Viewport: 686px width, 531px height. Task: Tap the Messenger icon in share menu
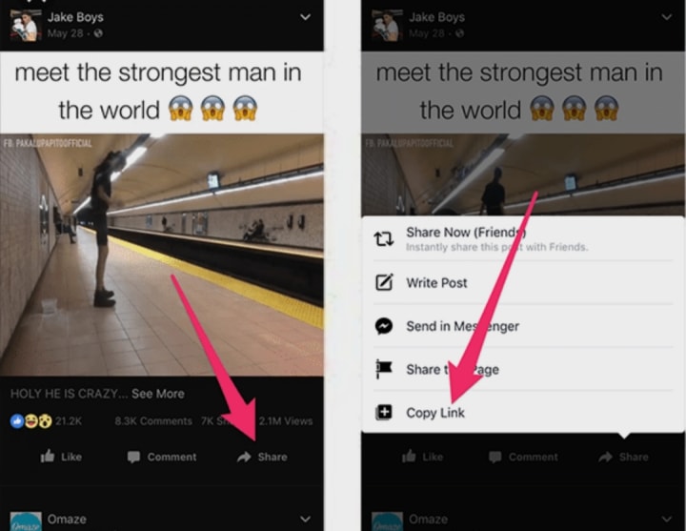[x=384, y=326]
